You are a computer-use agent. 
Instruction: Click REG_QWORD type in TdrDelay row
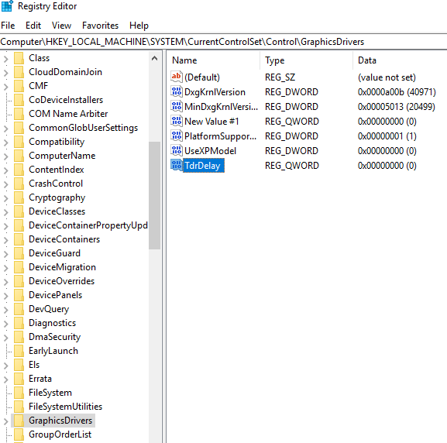pyautogui.click(x=291, y=165)
